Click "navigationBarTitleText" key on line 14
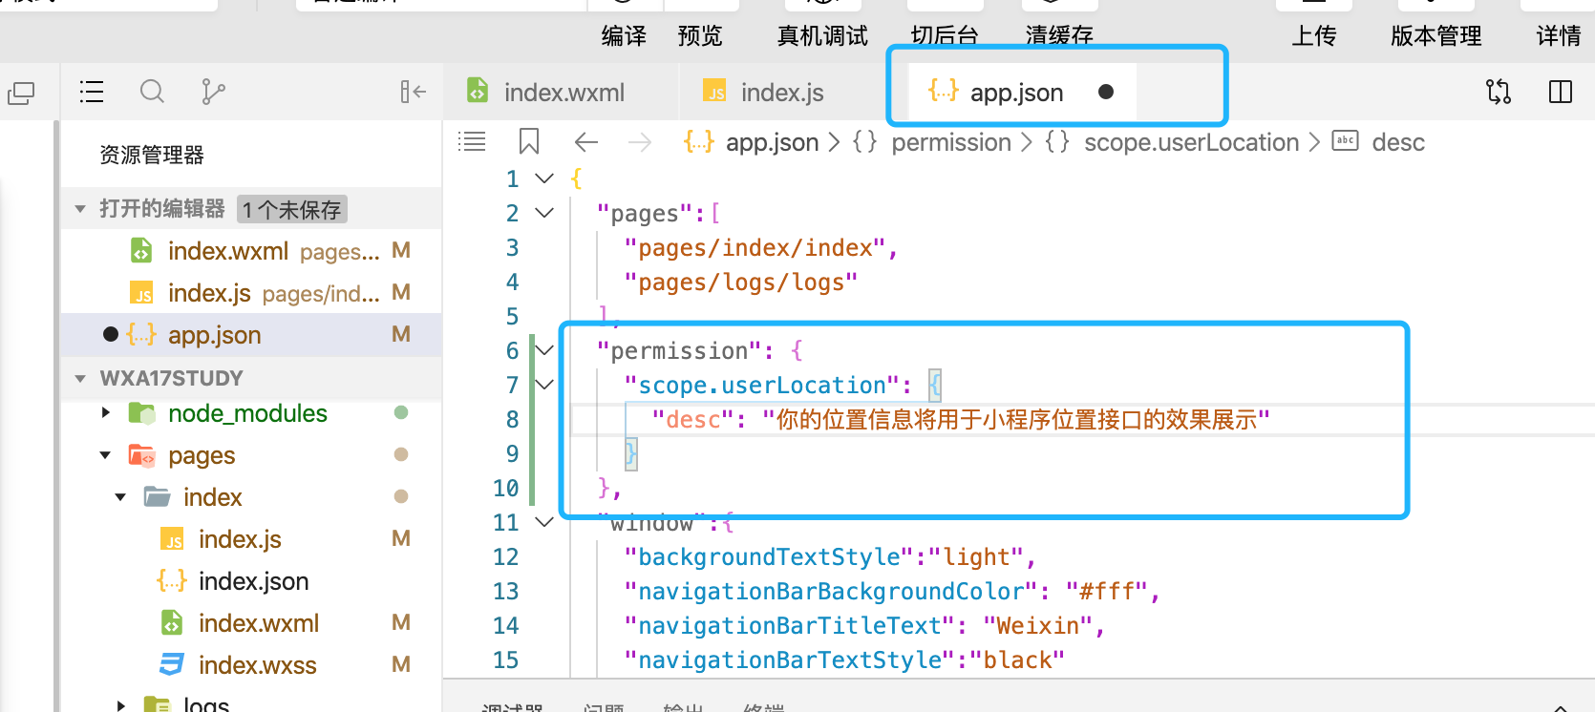 point(789,626)
